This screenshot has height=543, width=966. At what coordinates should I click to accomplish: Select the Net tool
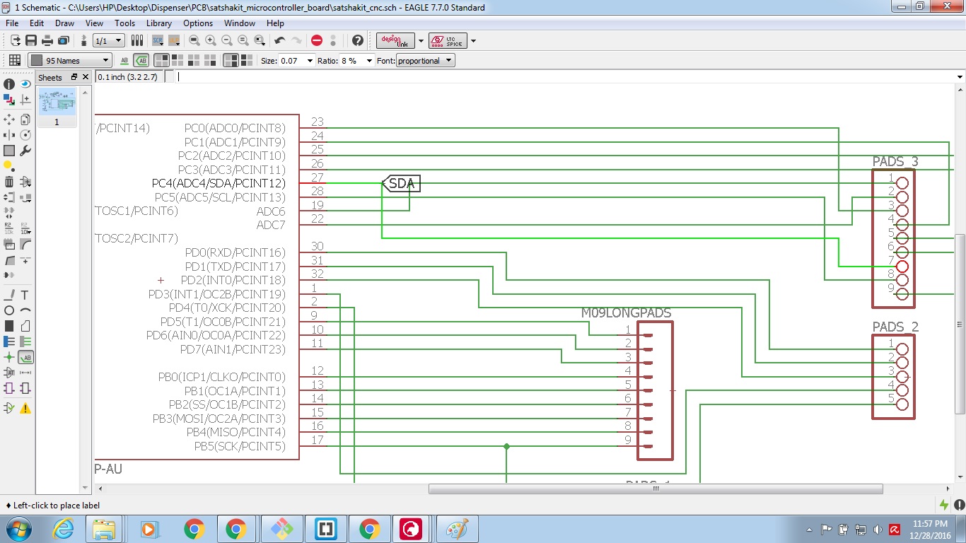pos(25,341)
